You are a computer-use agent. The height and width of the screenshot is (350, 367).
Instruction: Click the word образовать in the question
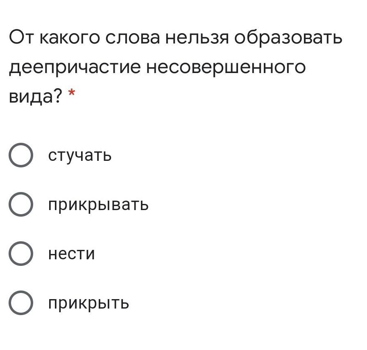click(x=288, y=37)
